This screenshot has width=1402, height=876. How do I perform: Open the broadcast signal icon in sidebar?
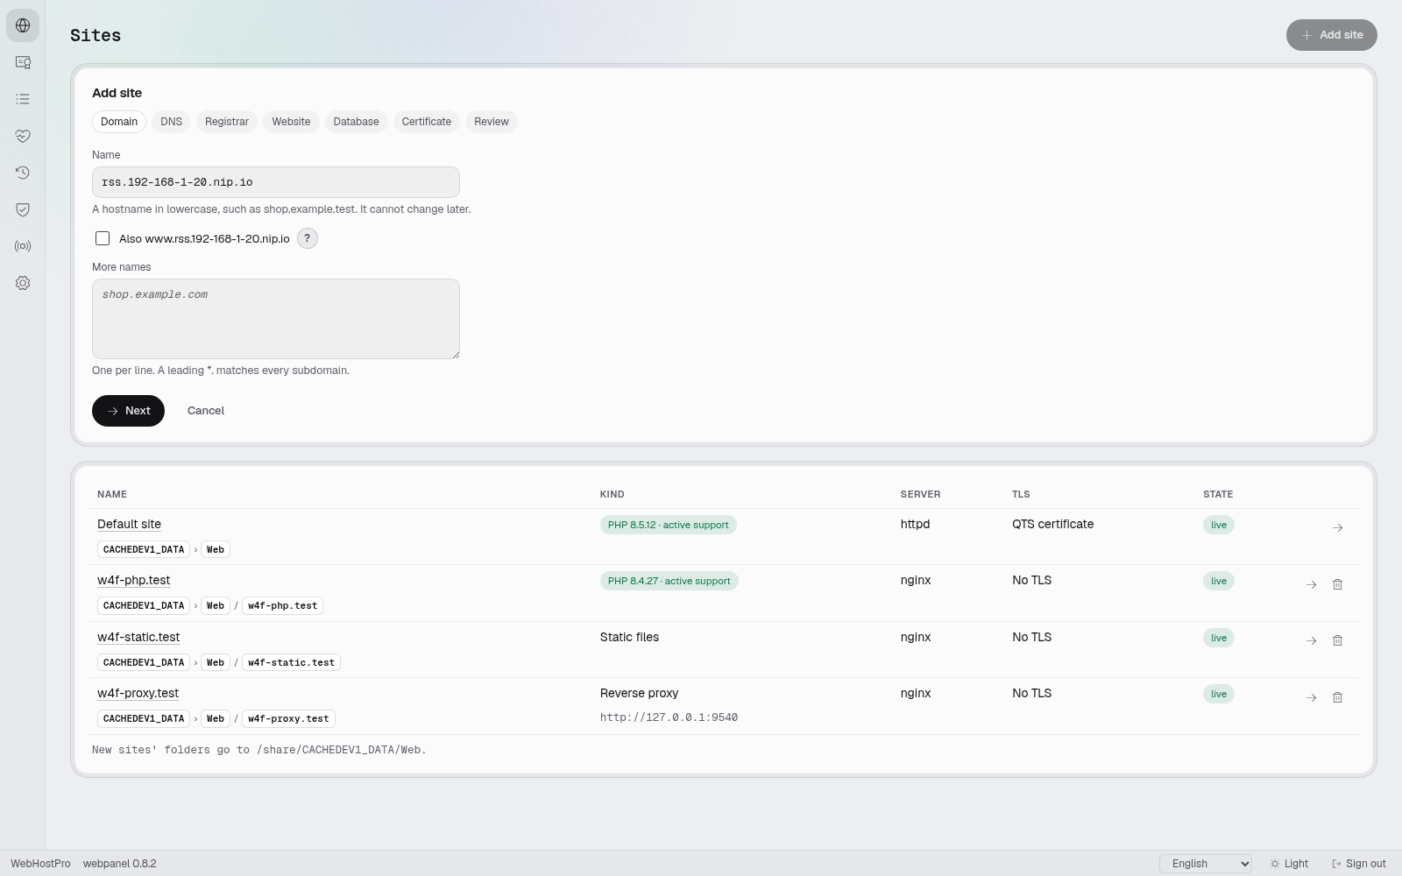pos(23,246)
